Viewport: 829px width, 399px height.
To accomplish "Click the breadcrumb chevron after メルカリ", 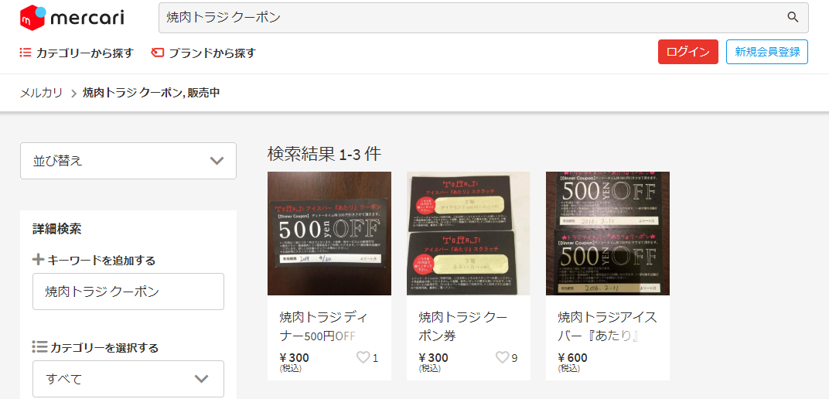I will [x=73, y=94].
